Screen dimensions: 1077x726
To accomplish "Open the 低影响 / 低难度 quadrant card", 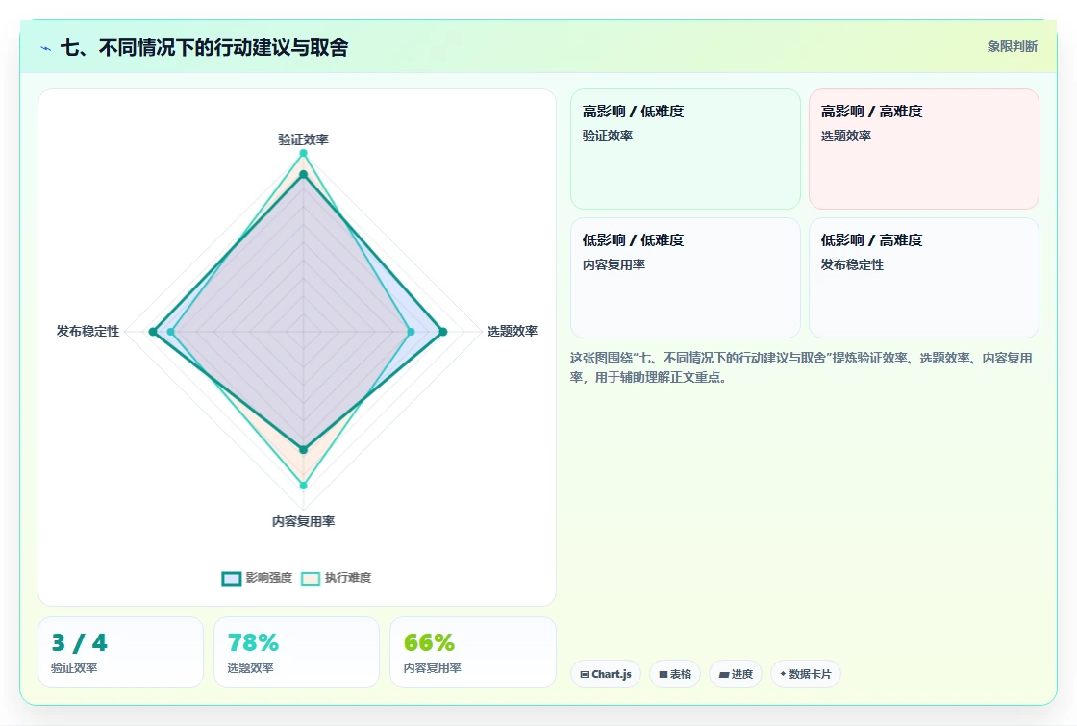I will point(686,278).
